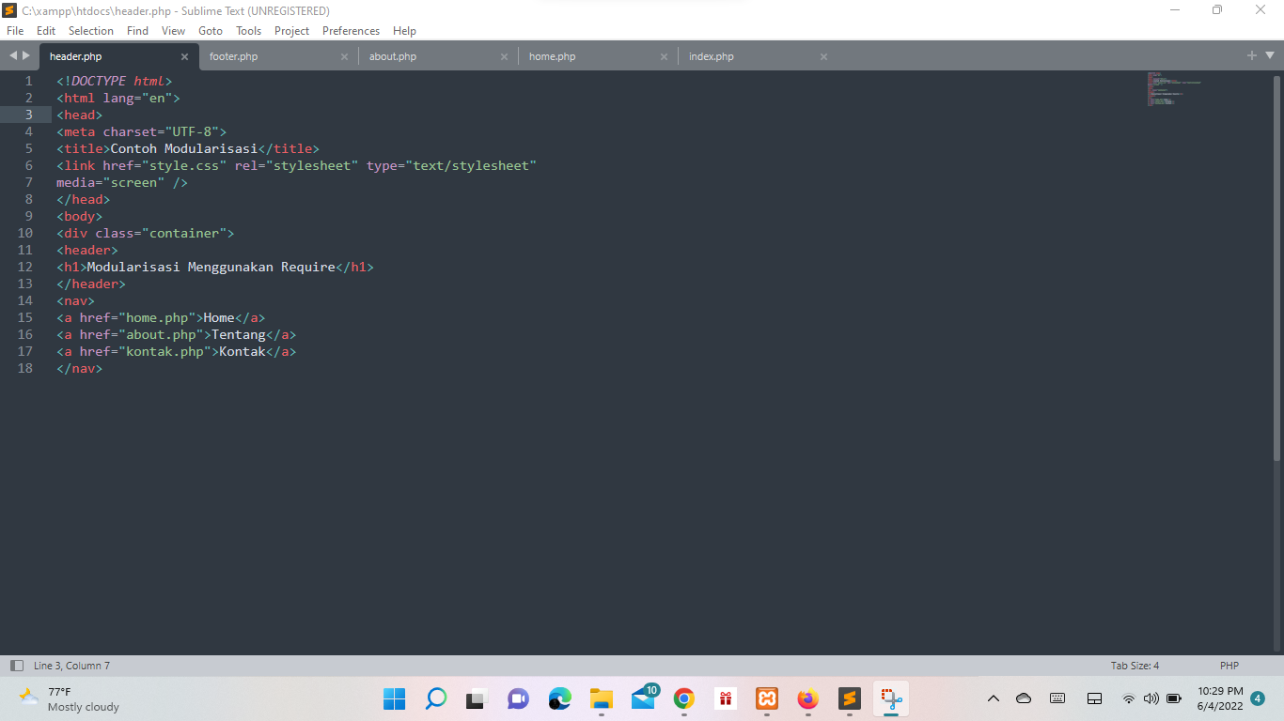Image resolution: width=1284 pixels, height=721 pixels.
Task: Open a new tab with the plus icon
Action: pos(1252,55)
